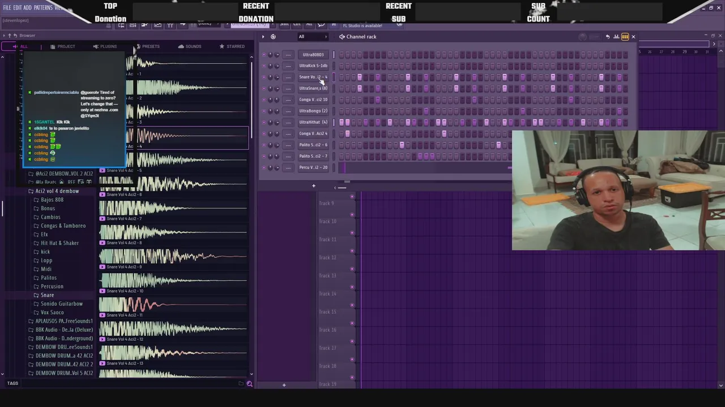Click the channel rack swing knob
The height and width of the screenshot is (407, 725).
pyautogui.click(x=582, y=37)
